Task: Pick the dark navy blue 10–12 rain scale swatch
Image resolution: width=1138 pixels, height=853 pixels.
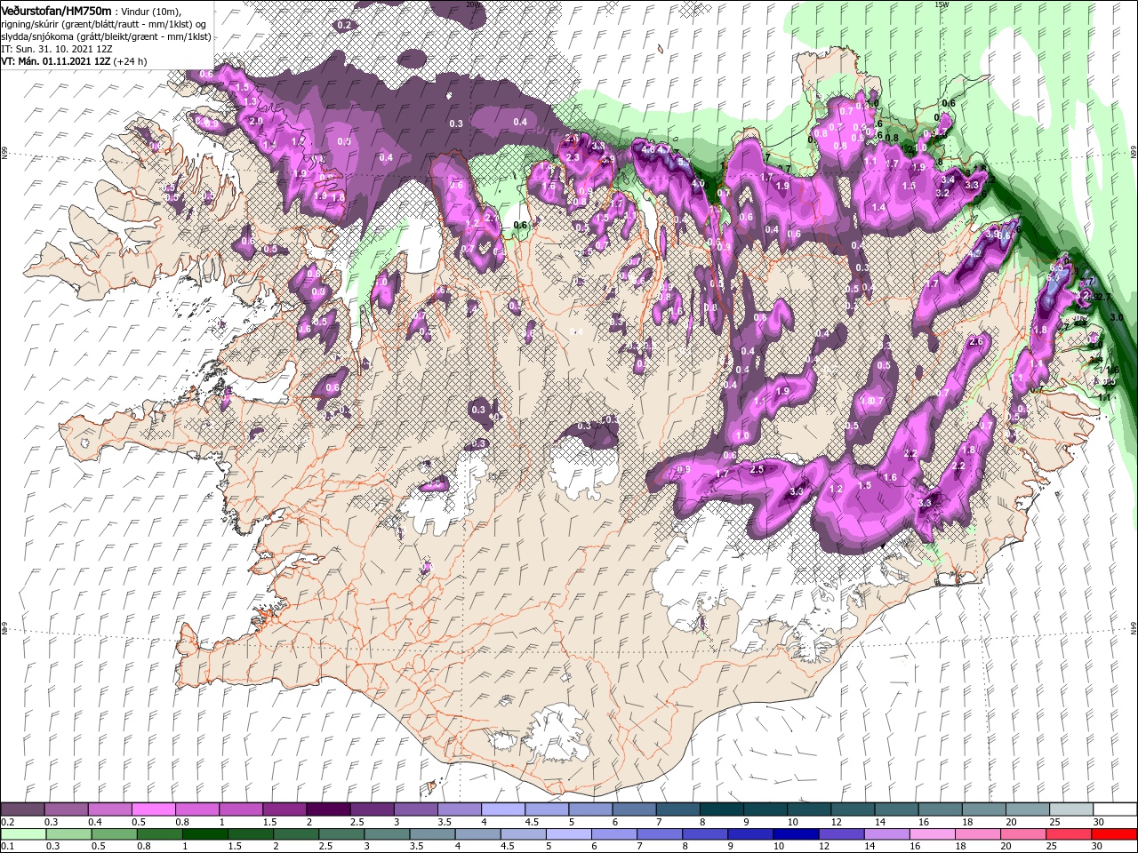Action: pos(794,834)
